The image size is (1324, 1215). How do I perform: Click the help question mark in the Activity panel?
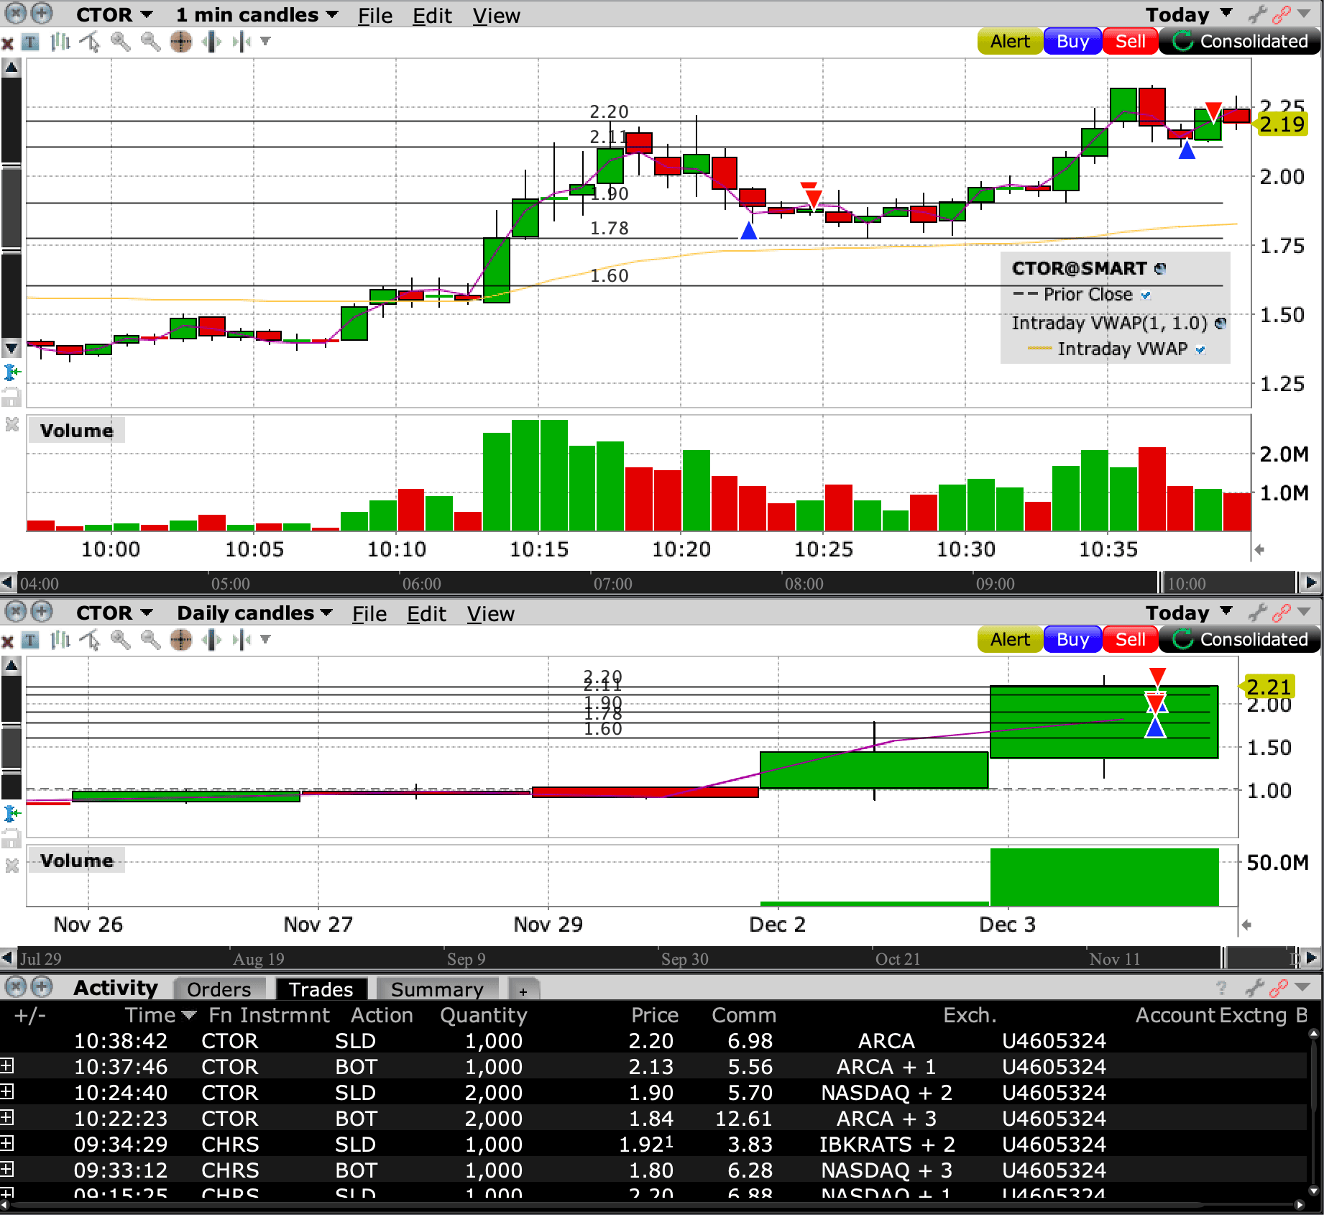pos(1221,988)
